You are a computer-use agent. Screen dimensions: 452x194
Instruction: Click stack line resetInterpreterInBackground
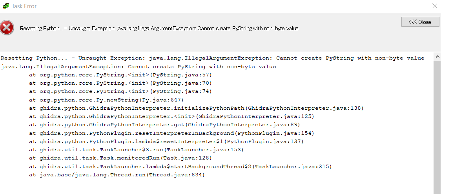click(171, 133)
